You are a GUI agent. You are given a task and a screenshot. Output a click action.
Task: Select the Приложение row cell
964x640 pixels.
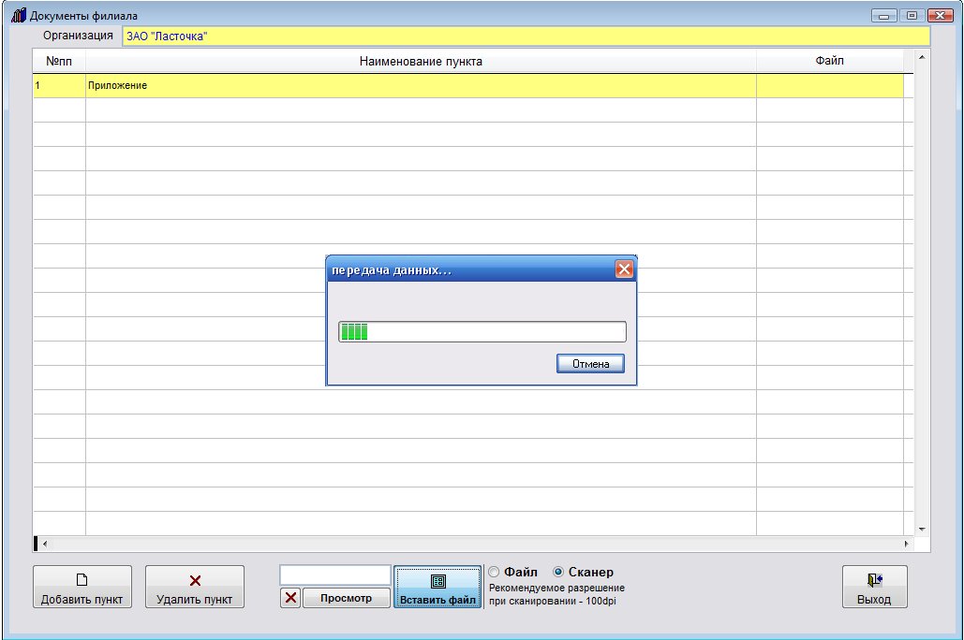pos(421,85)
